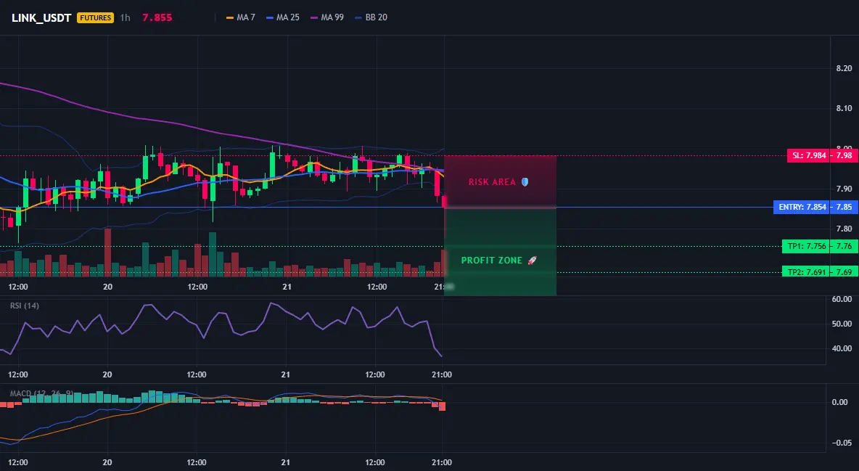Click the orange MA 7 color dash
The image size is (859, 471).
tap(230, 17)
